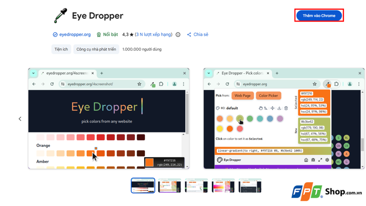Click active Eye Dropper icon in right preview toolbar
This screenshot has height=206, width=366.
point(328,84)
